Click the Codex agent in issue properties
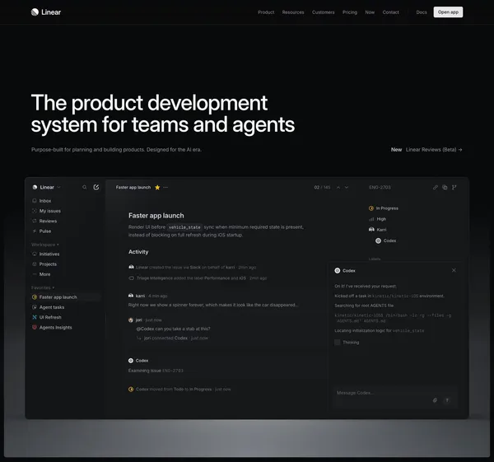This screenshot has height=462, width=494. [x=385, y=240]
